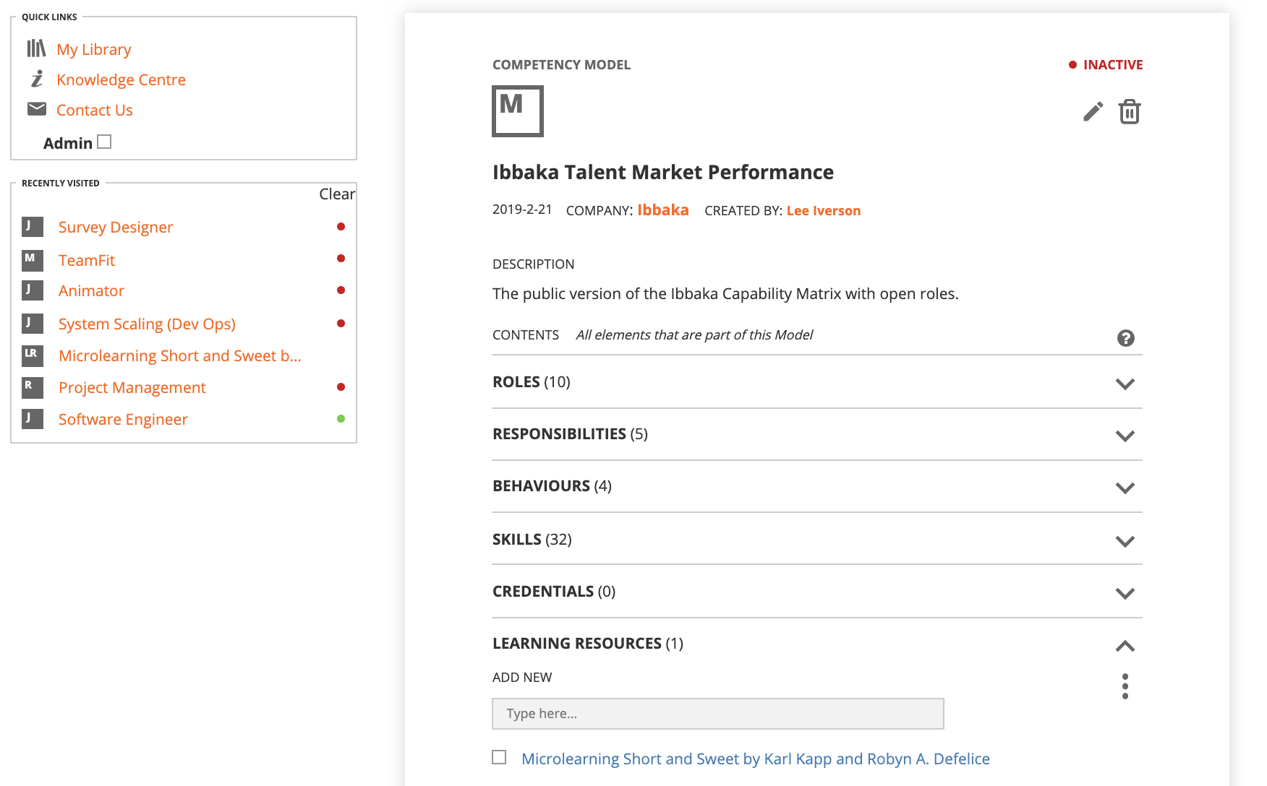
Task: Expand the SKILLS section
Action: 1125,540
